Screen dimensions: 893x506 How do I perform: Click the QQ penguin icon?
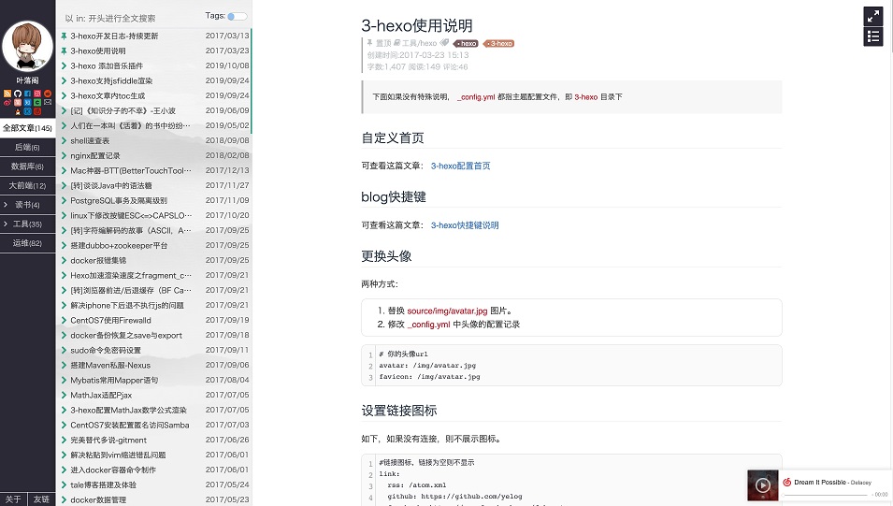tap(18, 111)
